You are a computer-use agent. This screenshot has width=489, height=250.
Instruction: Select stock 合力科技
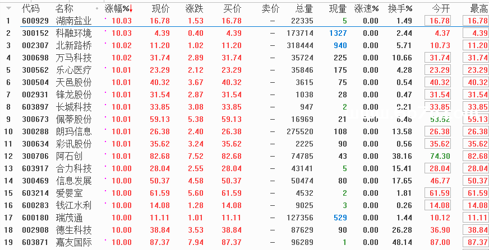(73, 168)
